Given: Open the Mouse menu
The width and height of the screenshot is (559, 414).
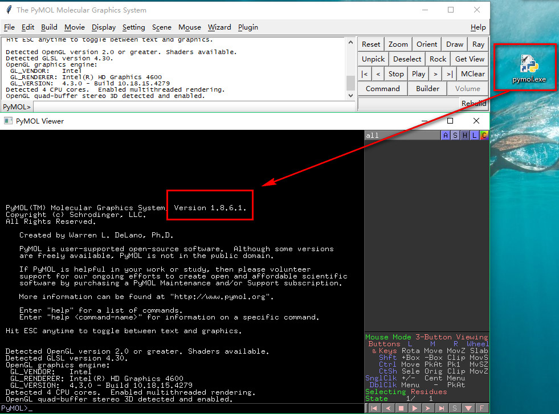Looking at the screenshot, I should coord(190,27).
